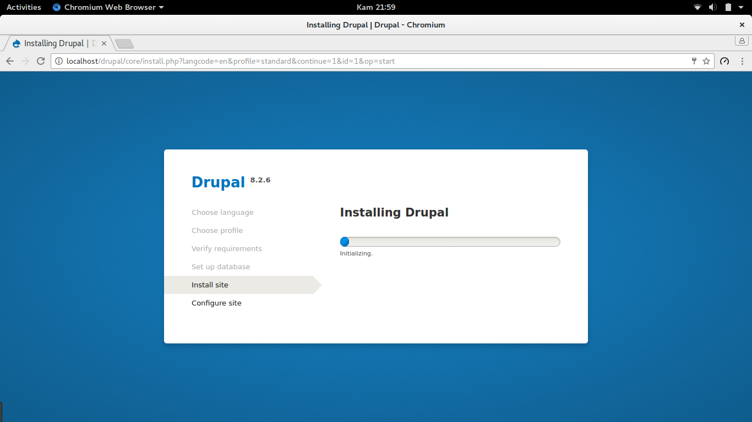This screenshot has height=422, width=752.
Task: Click the Set up database step
Action: [221, 267]
